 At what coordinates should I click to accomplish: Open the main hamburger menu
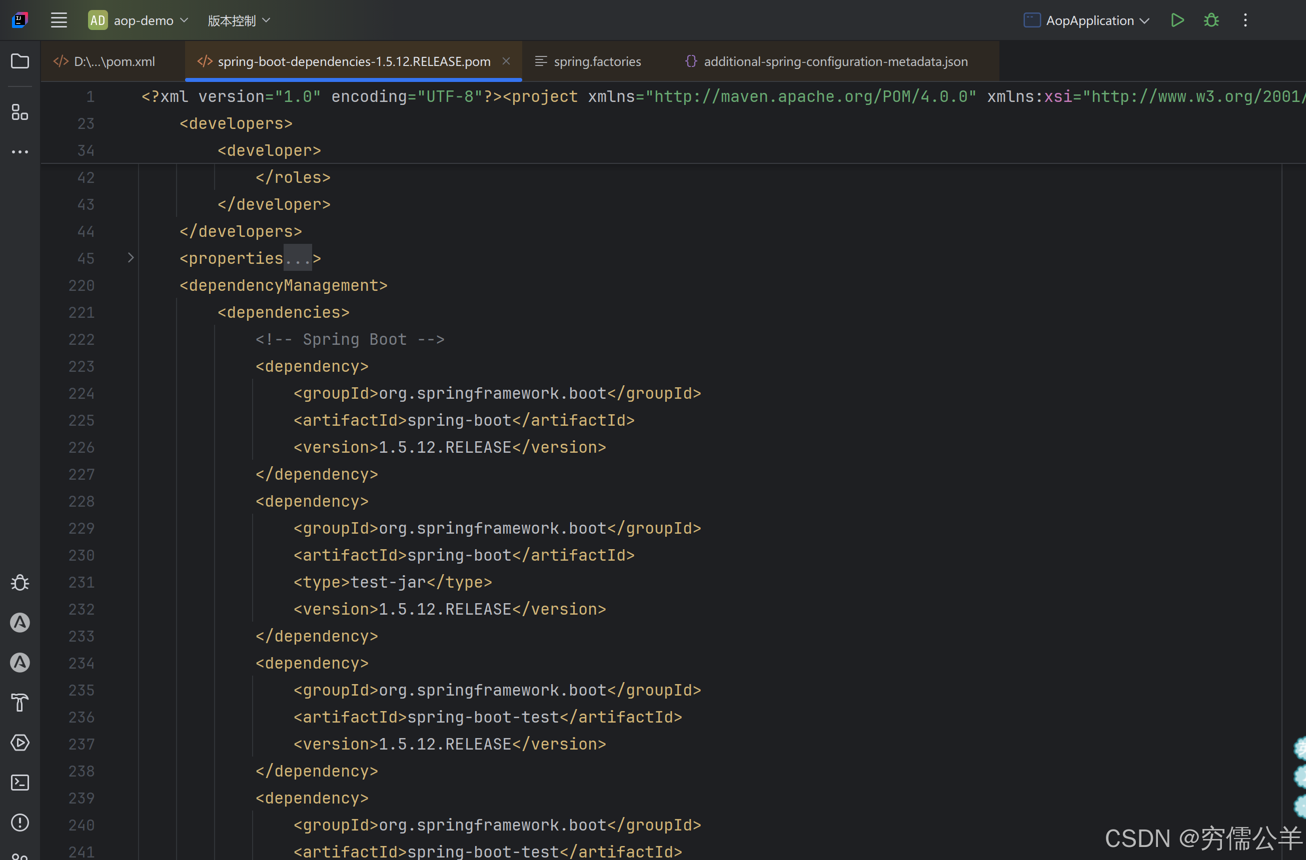pos(59,20)
